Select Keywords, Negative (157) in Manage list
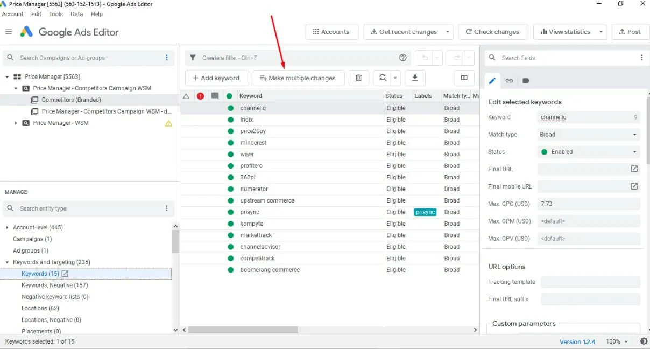Screen dimensions: 650x349 pos(55,285)
